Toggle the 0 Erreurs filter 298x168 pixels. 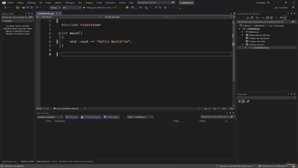(72, 117)
